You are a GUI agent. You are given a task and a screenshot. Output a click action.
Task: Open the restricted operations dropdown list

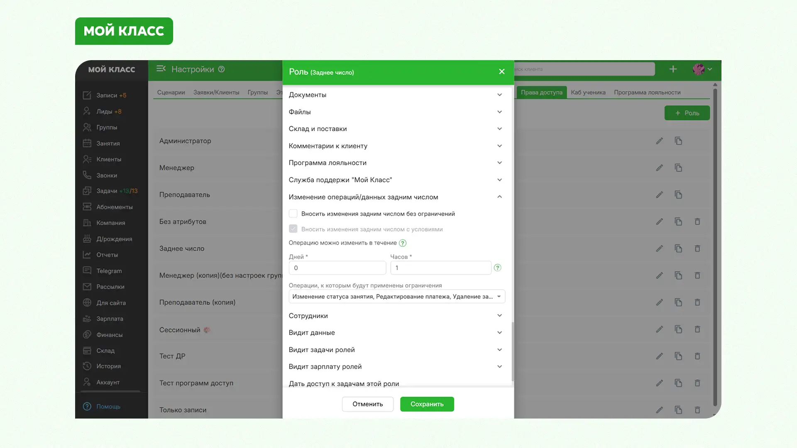click(x=396, y=297)
